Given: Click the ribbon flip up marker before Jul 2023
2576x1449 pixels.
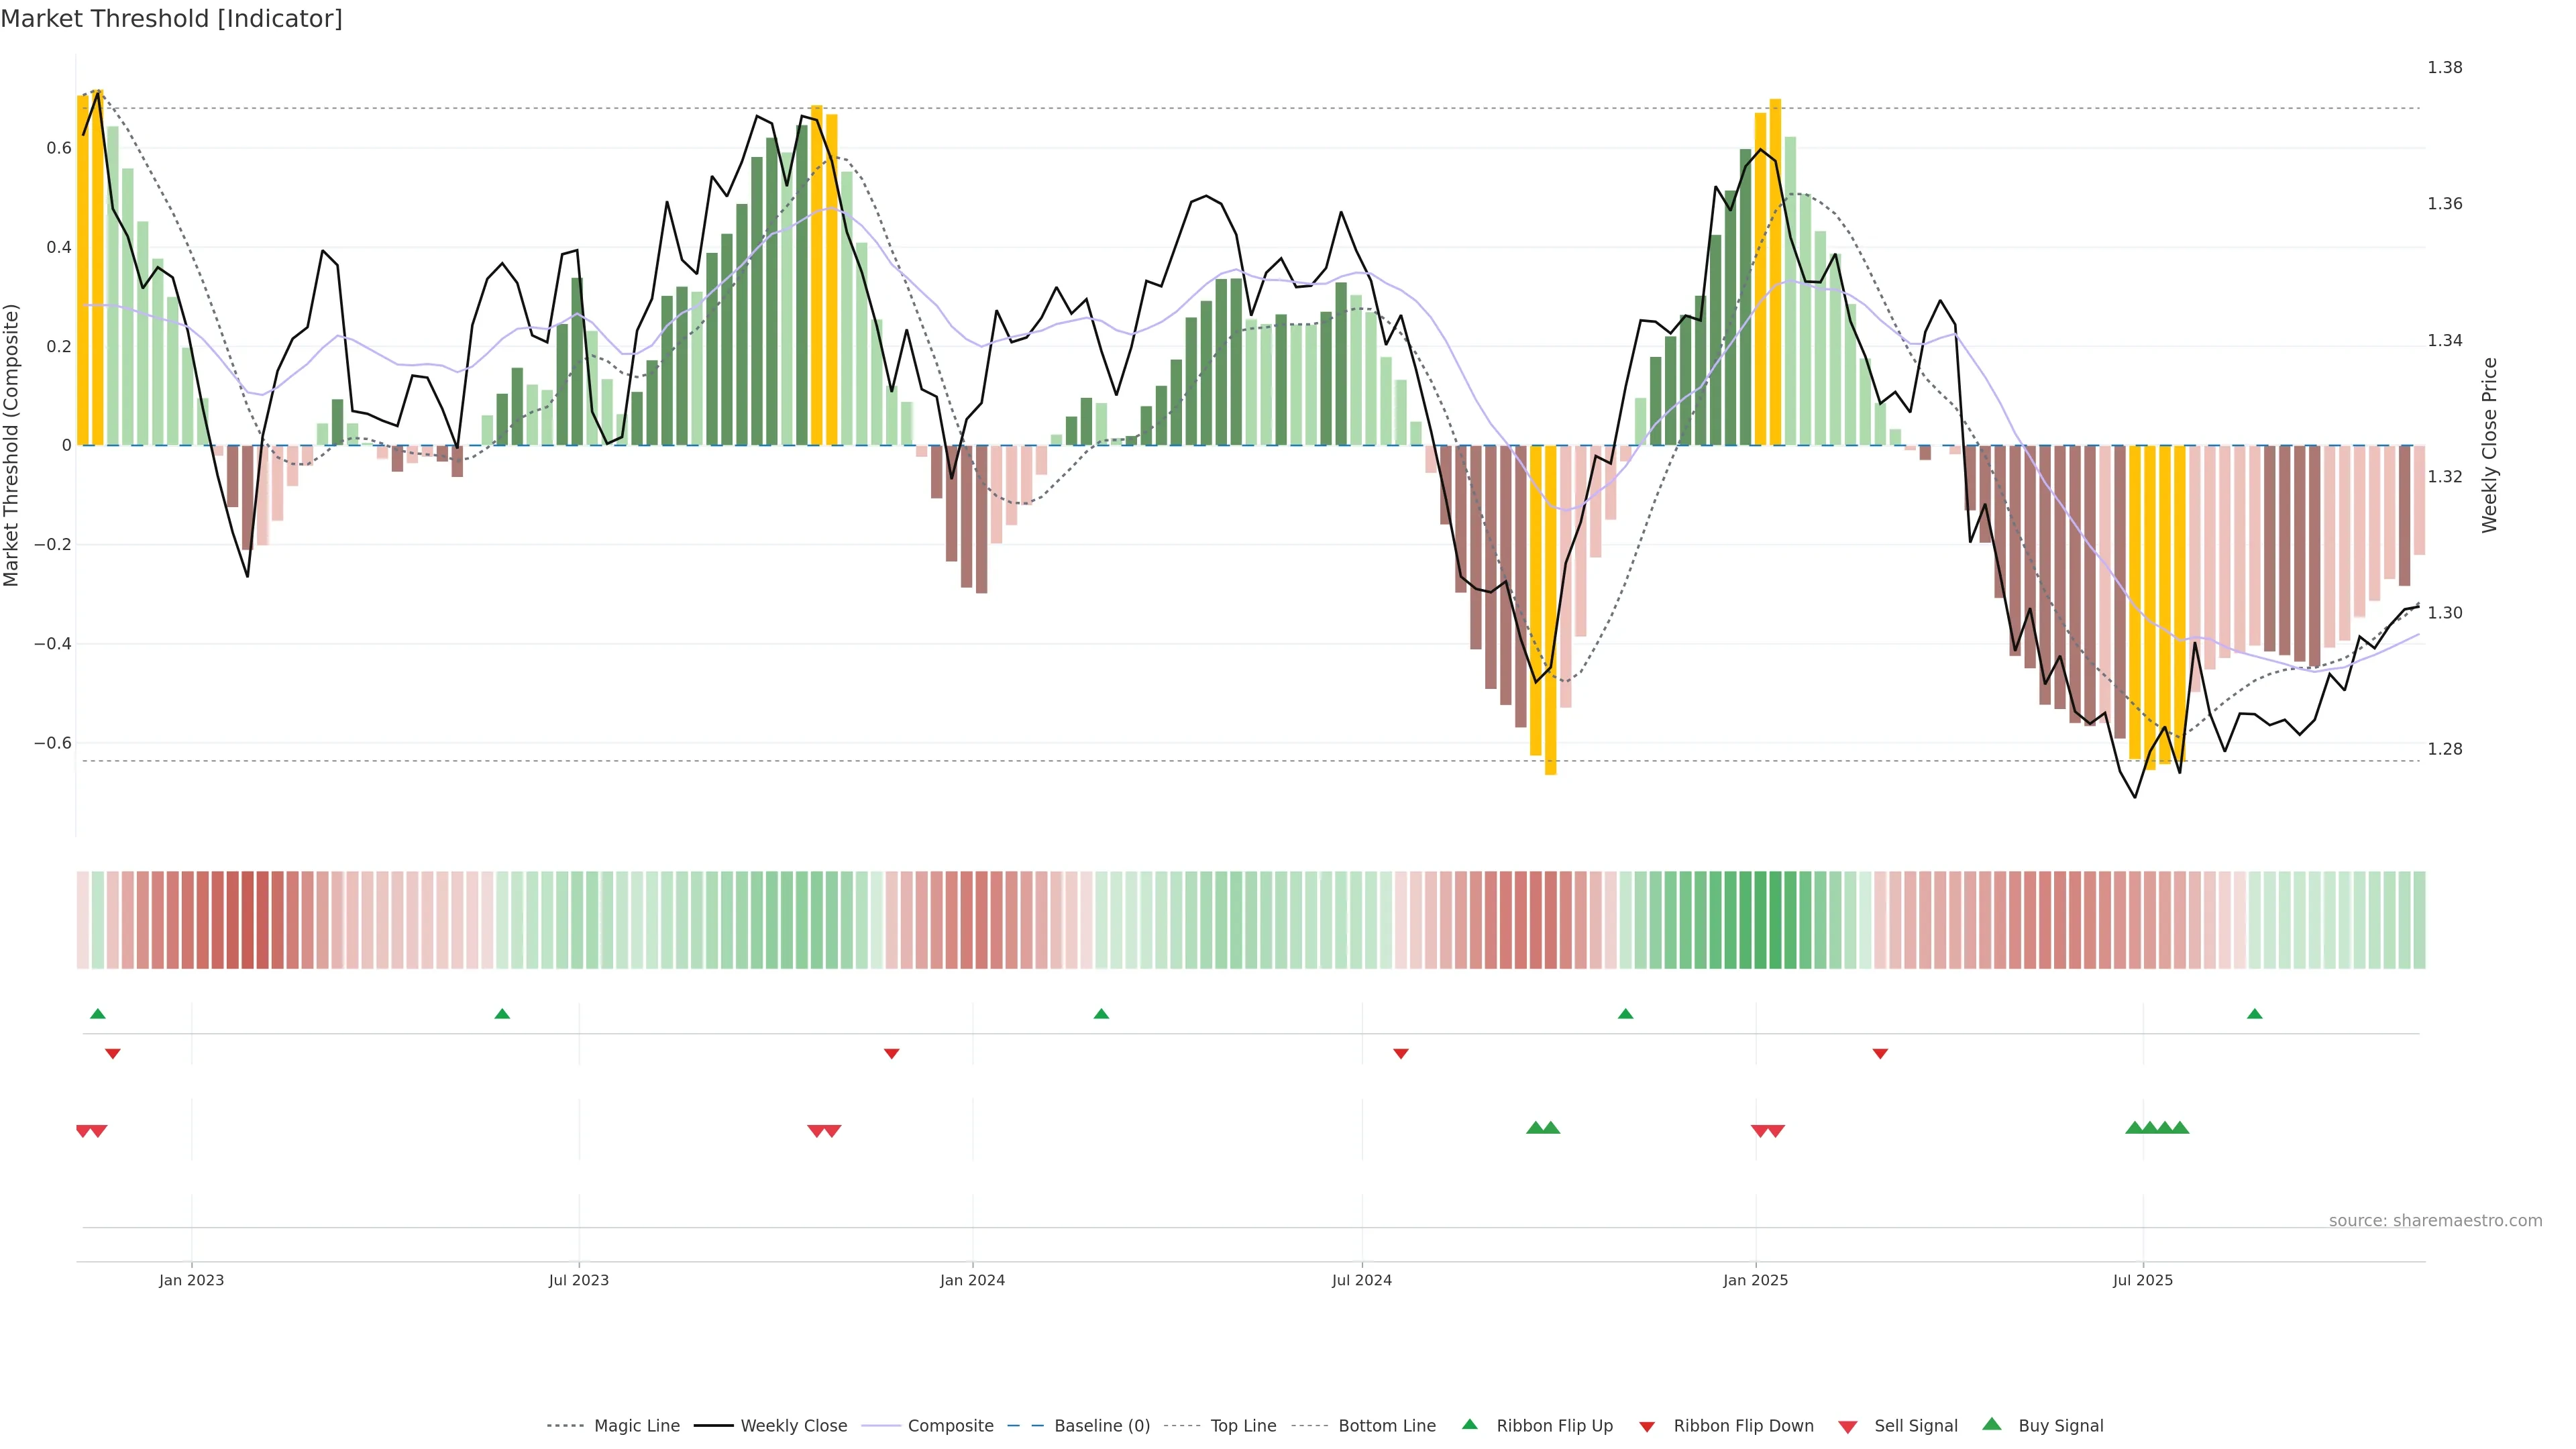Looking at the screenshot, I should [x=502, y=1014].
